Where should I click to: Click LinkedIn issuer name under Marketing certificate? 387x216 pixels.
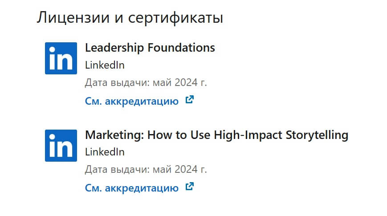click(105, 152)
